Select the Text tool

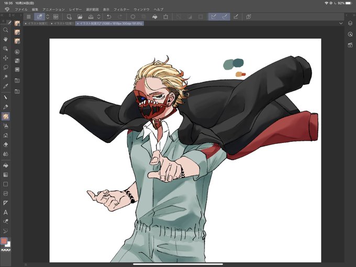pyautogui.click(x=5, y=212)
